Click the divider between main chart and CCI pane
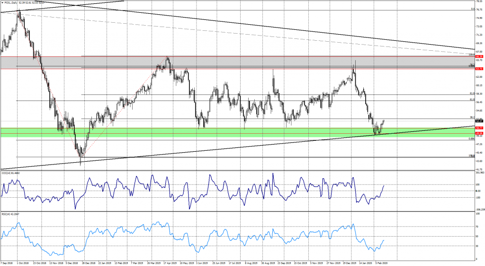 point(237,170)
